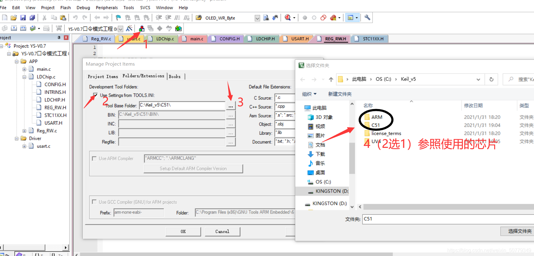Select the Project Items tab

103,76
